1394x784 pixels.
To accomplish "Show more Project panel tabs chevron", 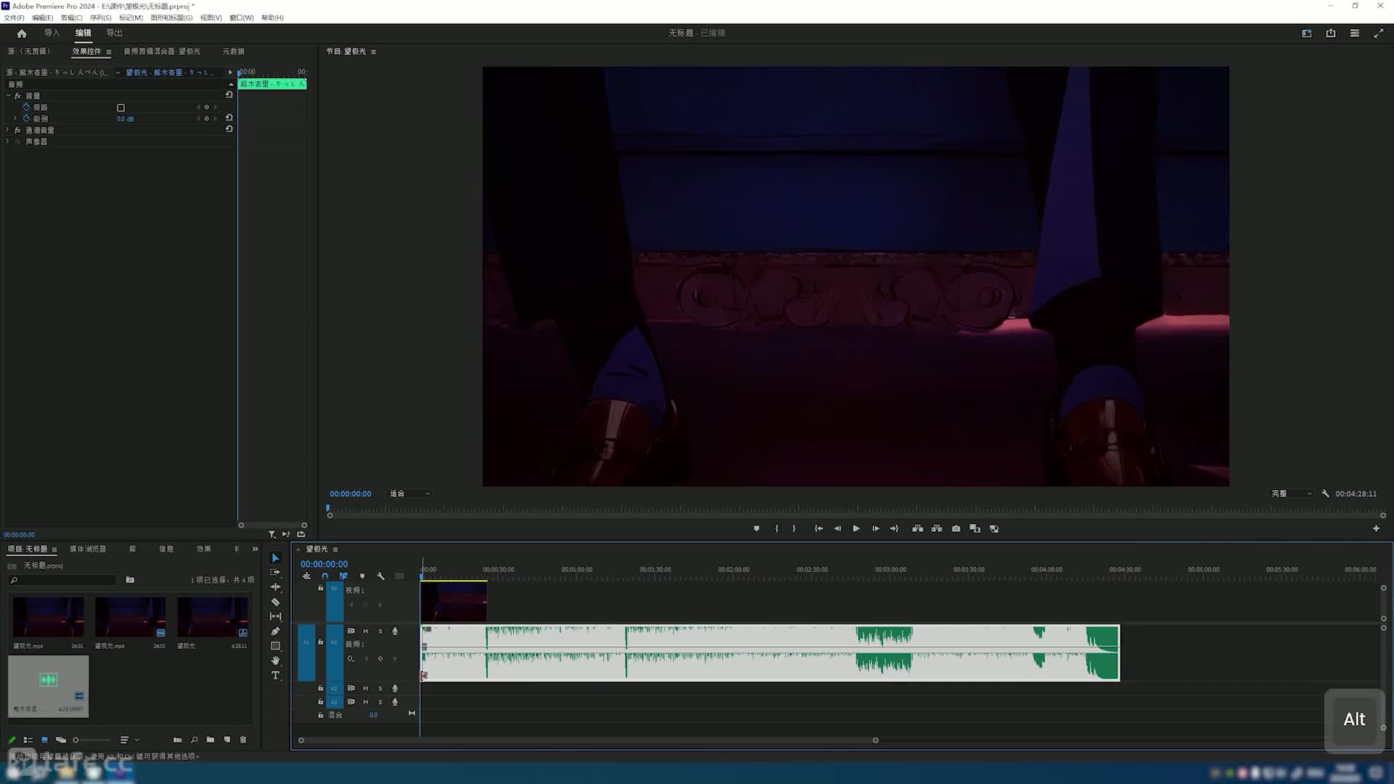I will [x=255, y=550].
